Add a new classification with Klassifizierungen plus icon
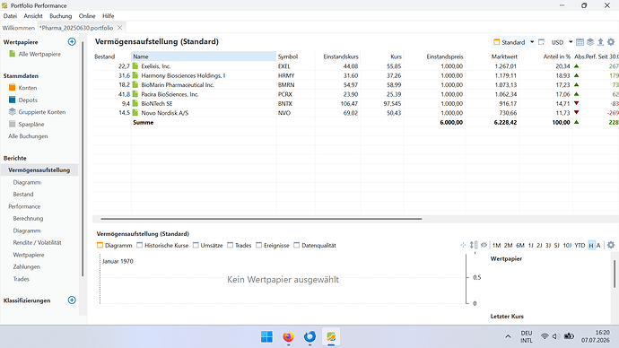 72,300
